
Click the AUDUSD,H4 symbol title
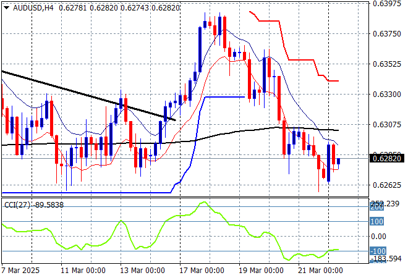[33, 8]
